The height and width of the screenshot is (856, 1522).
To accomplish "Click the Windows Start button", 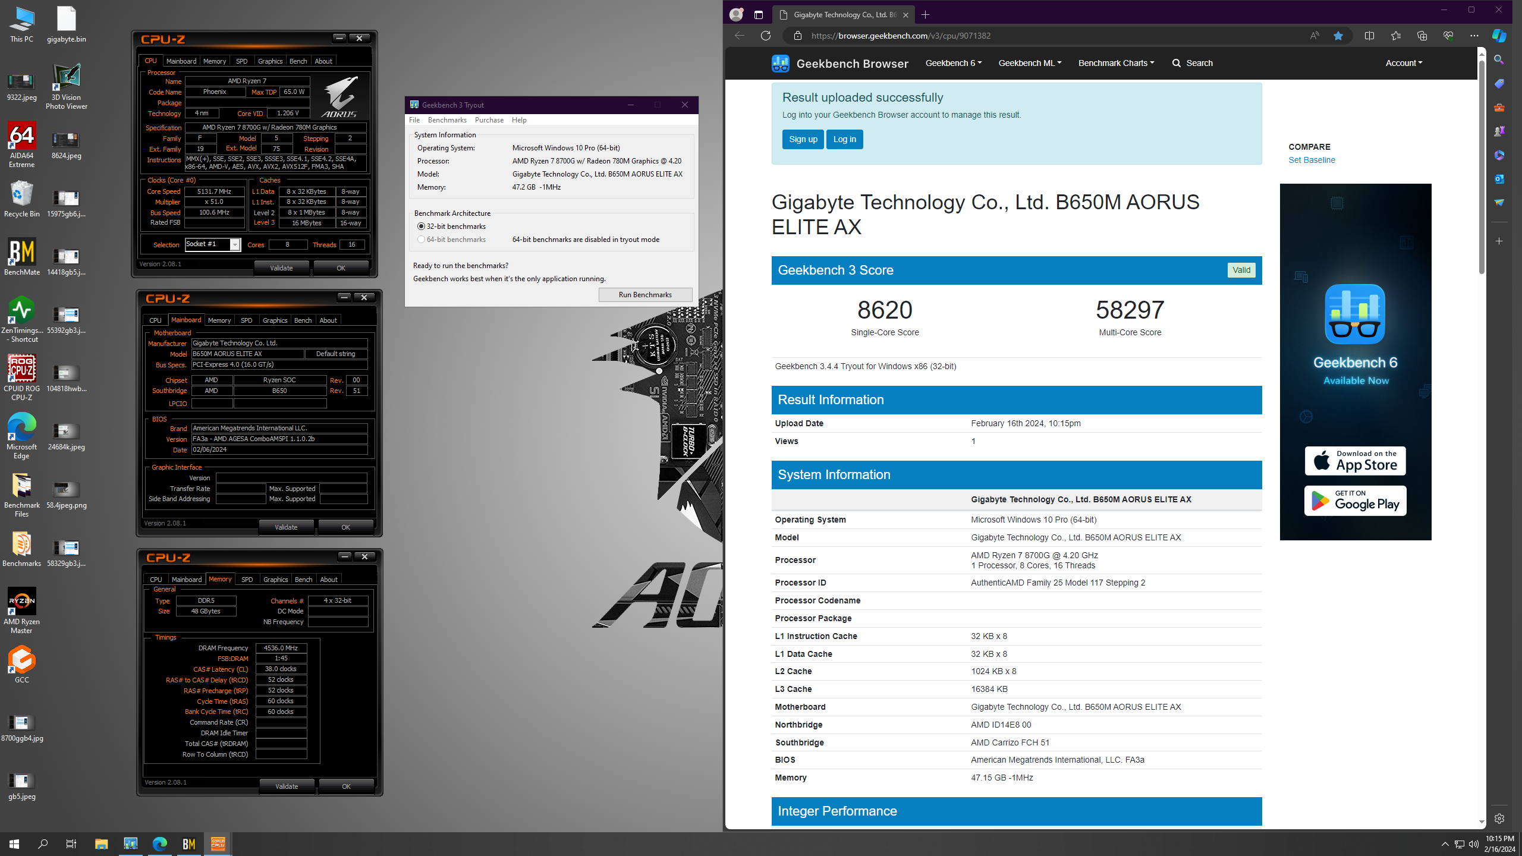I will 14,844.
